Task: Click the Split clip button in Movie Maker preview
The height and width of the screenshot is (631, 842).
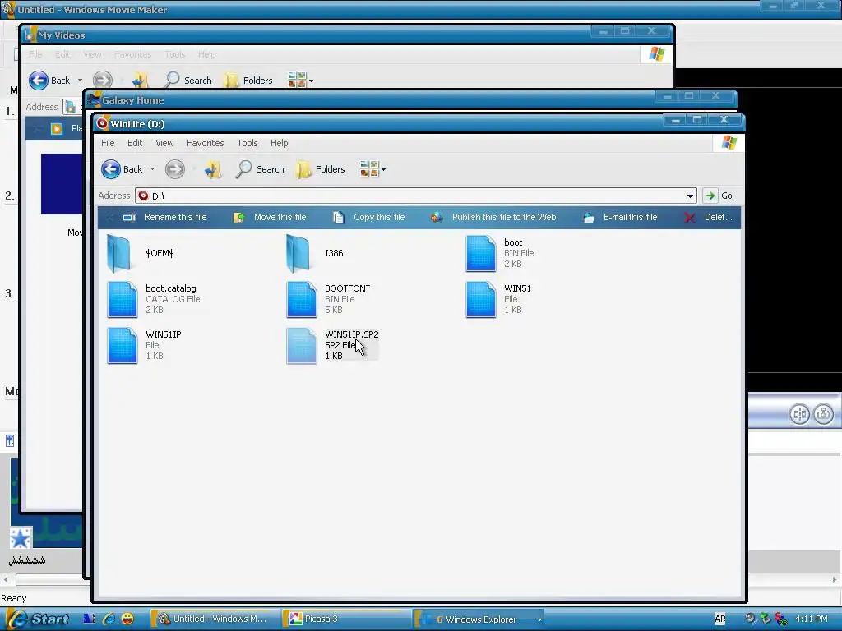Action: [799, 414]
